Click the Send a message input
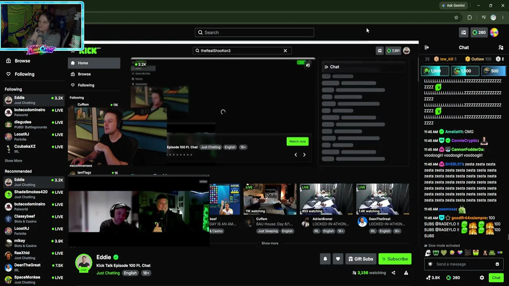 click(x=464, y=264)
